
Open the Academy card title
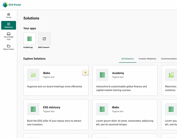pyautogui.click(x=118, y=73)
